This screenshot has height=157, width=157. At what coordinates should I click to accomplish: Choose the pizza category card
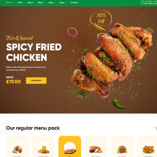point(70,147)
